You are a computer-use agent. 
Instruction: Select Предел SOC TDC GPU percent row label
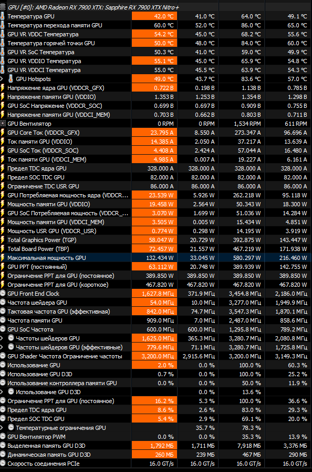(36, 419)
